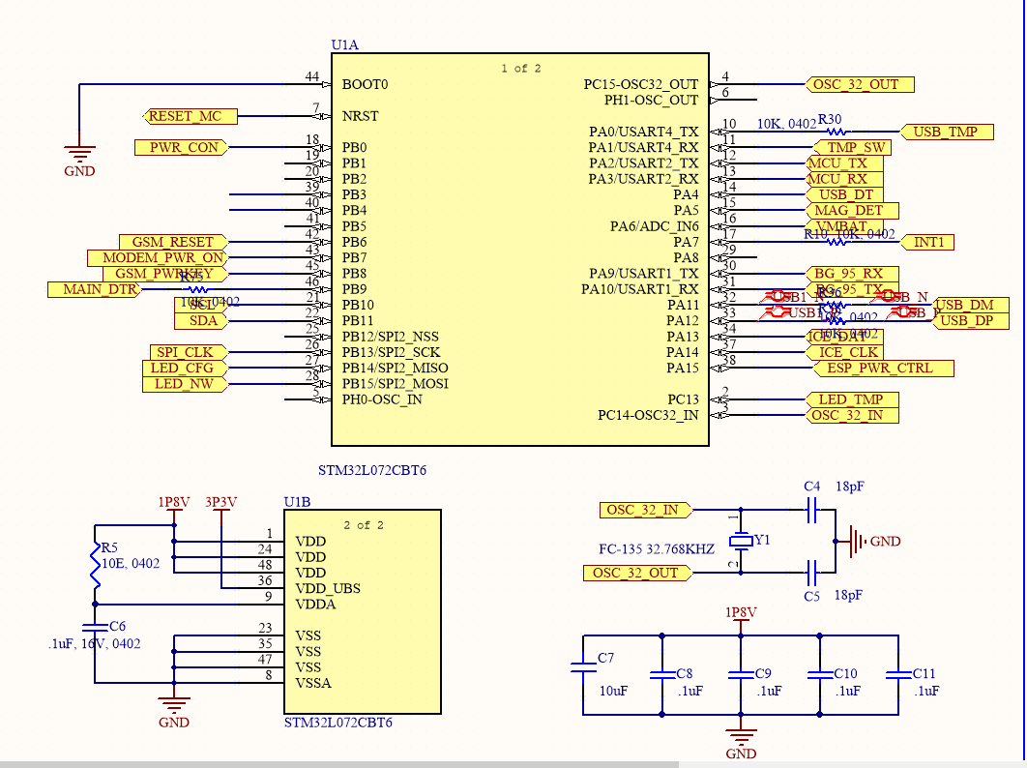Click the Y1 crystal symbol FC-135
The width and height of the screenshot is (1027, 768).
(742, 542)
